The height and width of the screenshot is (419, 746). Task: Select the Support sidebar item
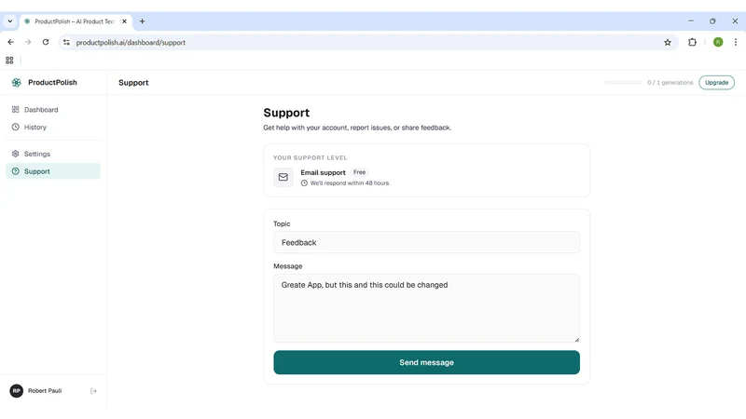click(x=53, y=171)
